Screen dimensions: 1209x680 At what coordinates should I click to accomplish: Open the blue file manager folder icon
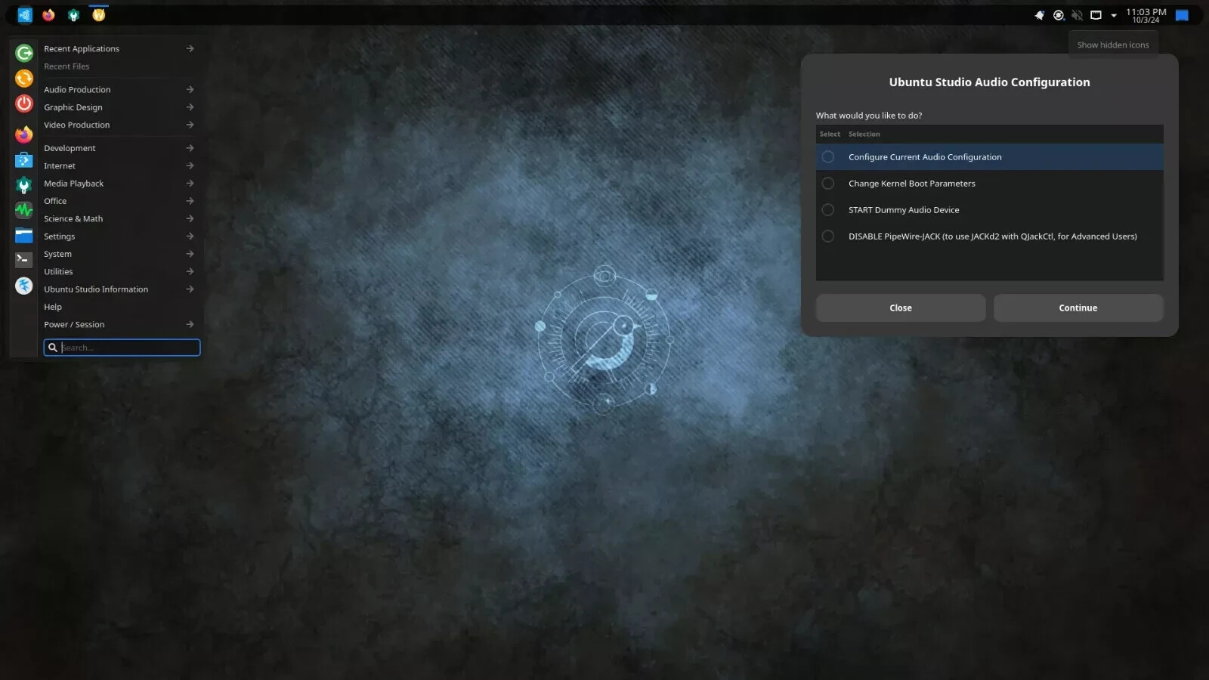tap(24, 236)
